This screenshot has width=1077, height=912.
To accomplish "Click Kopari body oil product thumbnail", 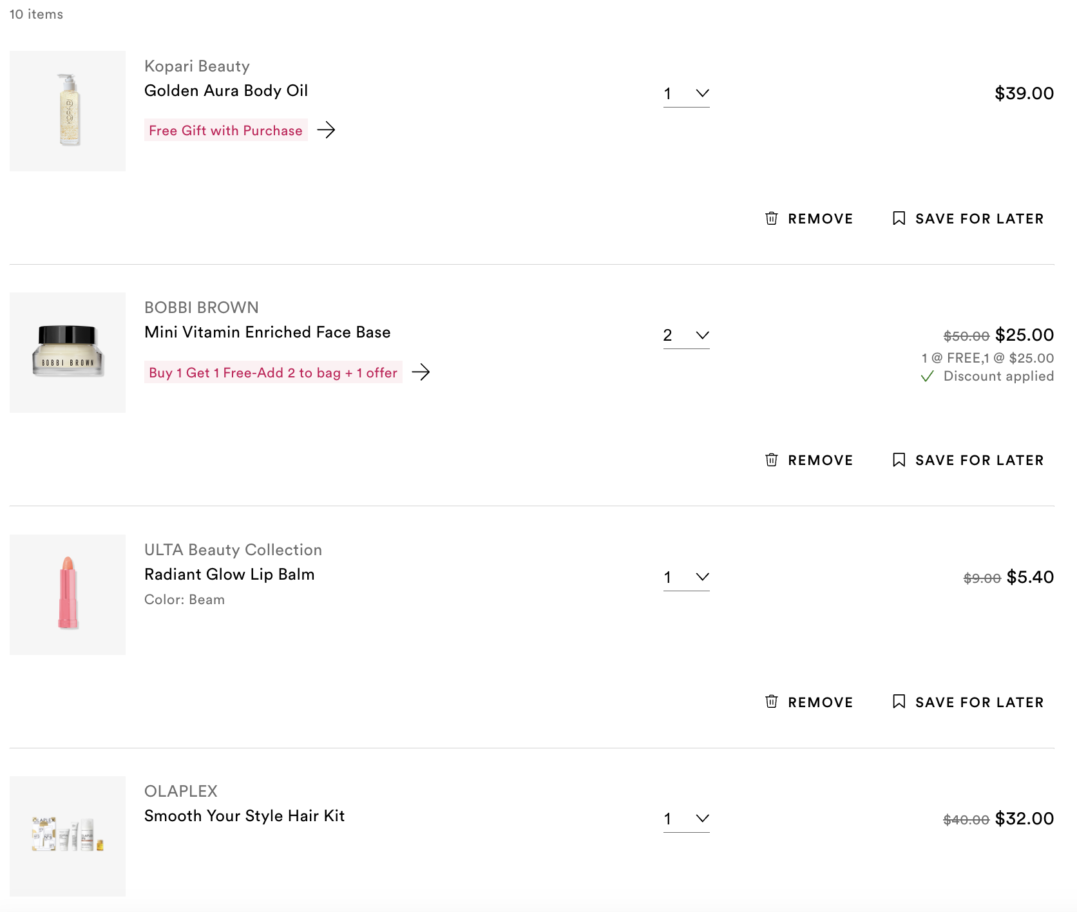I will (68, 111).
